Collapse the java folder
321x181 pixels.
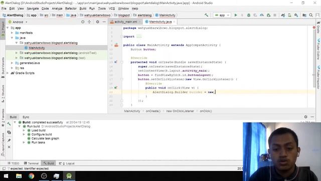pos(12,38)
